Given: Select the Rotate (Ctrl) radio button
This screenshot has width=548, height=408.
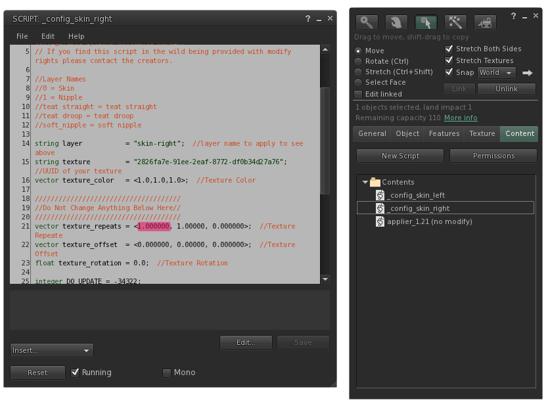Looking at the screenshot, I should coord(359,61).
